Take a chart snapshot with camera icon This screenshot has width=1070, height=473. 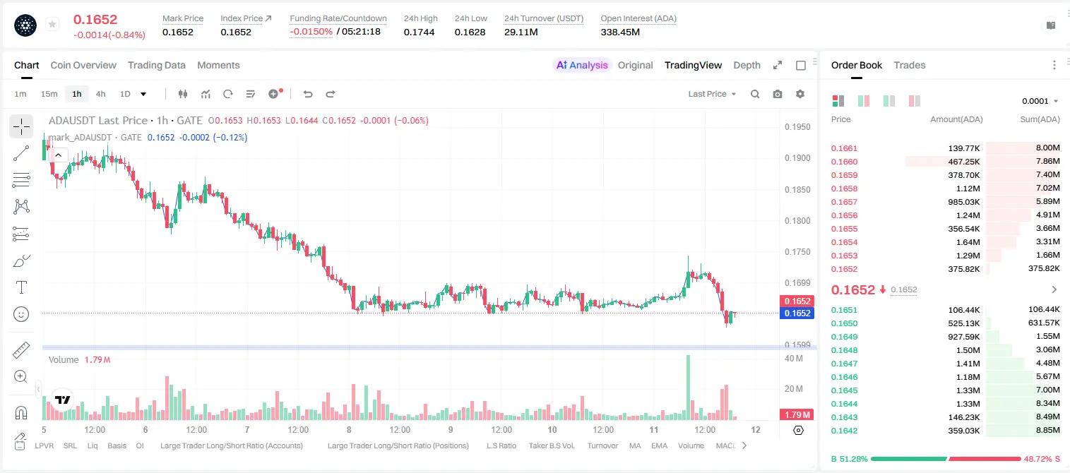pos(778,94)
